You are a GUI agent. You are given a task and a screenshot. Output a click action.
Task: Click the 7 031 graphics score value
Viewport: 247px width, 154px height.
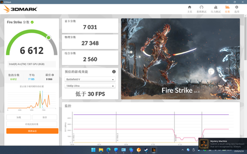click(90, 27)
